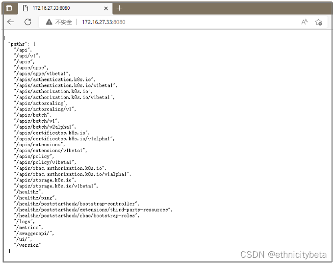334x264 pixels.
Task: Click the "/healthz" entry
Action: [x=28, y=192]
